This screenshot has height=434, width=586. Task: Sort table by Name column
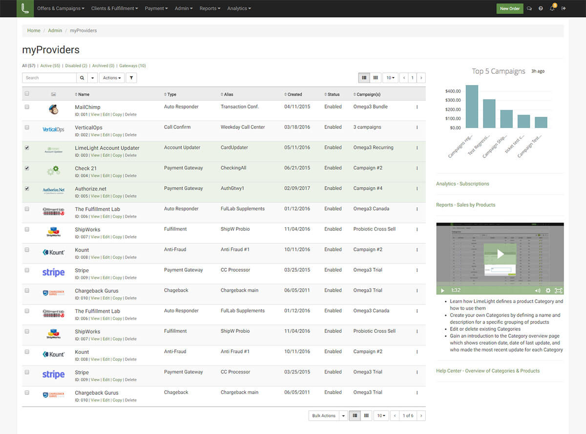[82, 94]
